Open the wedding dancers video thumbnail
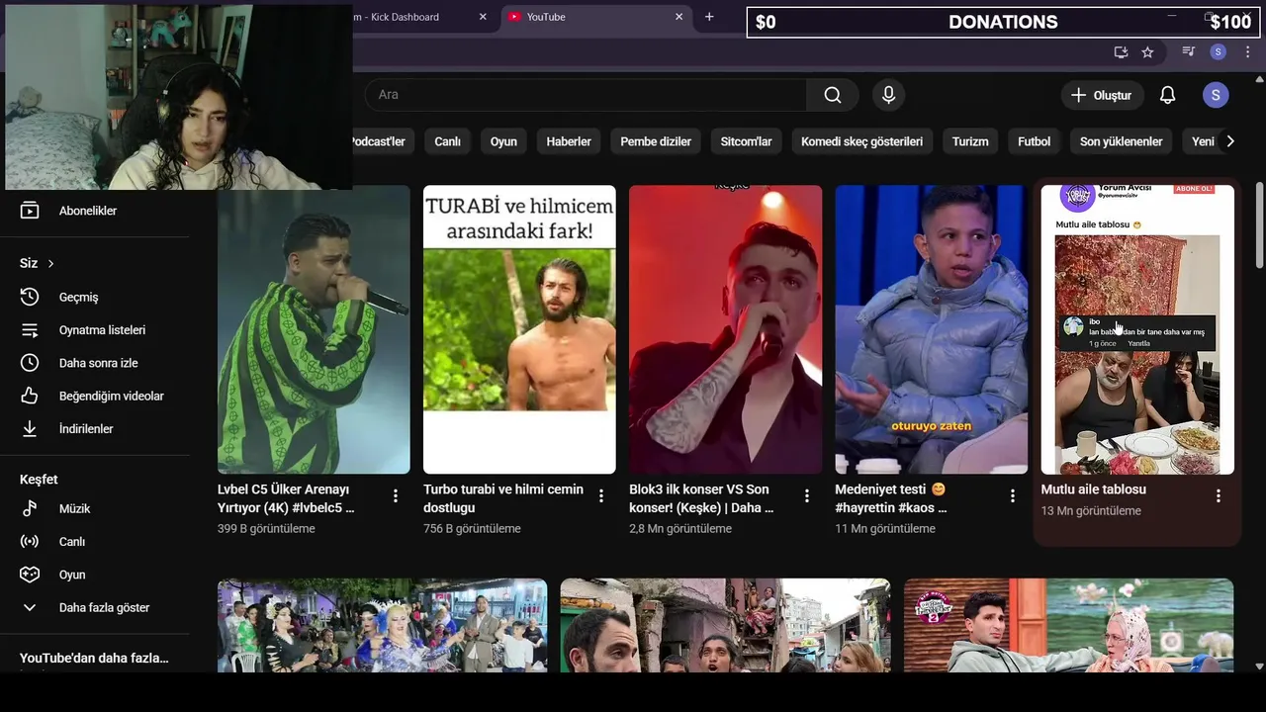The height and width of the screenshot is (712, 1266). click(382, 625)
